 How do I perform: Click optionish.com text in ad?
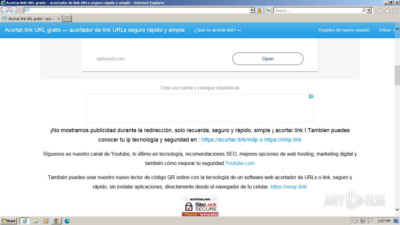coord(111,59)
